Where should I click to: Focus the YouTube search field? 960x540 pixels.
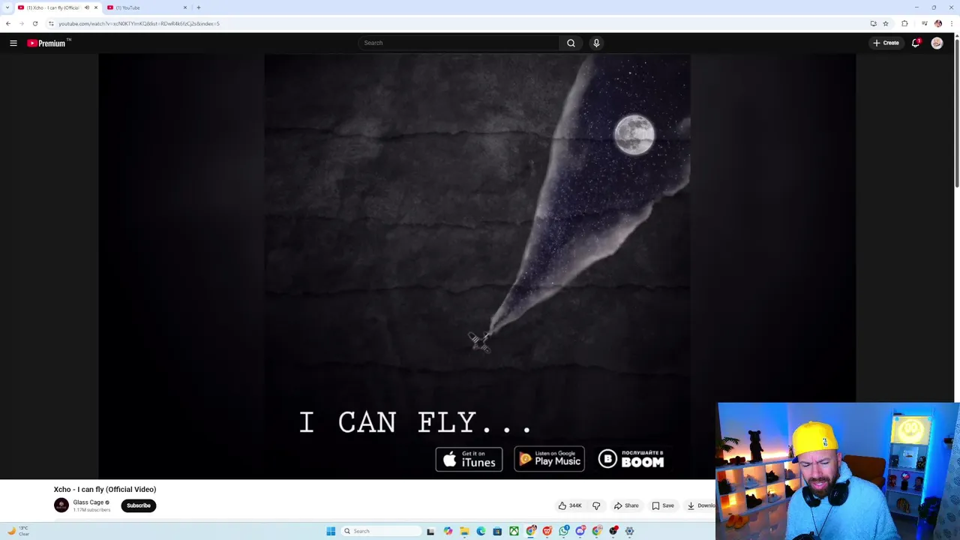click(458, 43)
